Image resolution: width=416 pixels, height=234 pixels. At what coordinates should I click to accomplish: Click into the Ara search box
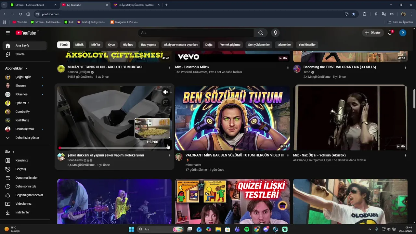(196, 32)
